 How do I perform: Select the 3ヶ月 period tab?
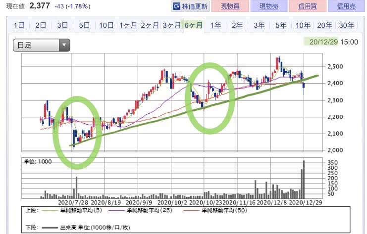tap(172, 25)
